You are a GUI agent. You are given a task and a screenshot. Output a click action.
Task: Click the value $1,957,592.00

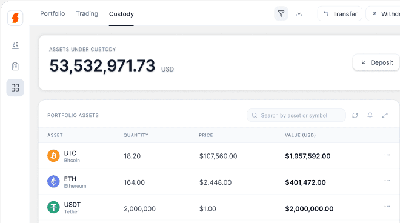pyautogui.click(x=308, y=156)
